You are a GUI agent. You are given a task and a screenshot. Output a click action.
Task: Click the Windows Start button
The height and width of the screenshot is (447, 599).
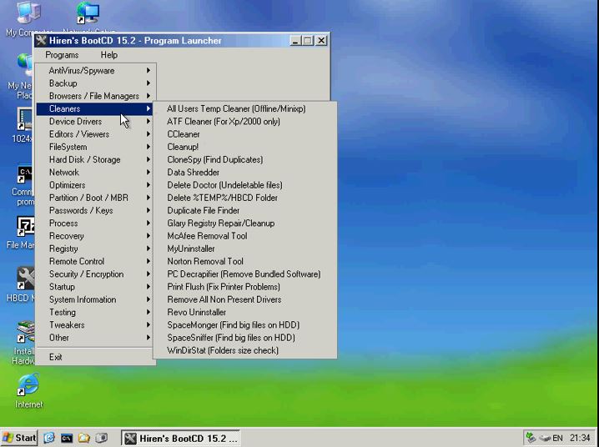pos(19,438)
